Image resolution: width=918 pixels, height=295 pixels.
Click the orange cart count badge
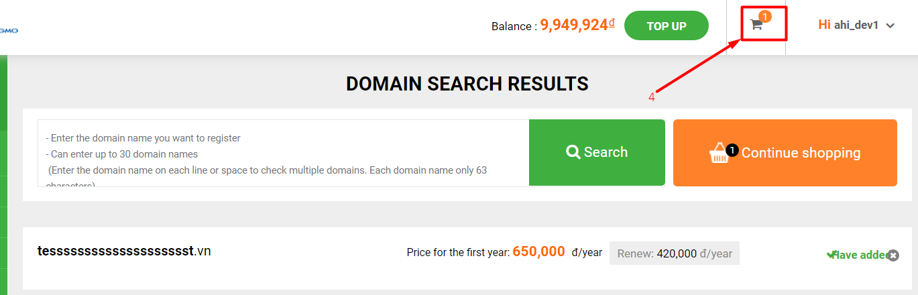(765, 16)
